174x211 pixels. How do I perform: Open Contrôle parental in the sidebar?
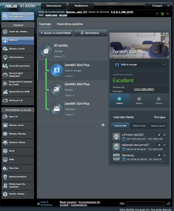click(18, 66)
